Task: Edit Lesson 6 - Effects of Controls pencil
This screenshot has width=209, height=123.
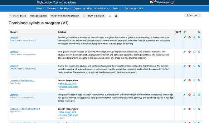Action: point(185,109)
